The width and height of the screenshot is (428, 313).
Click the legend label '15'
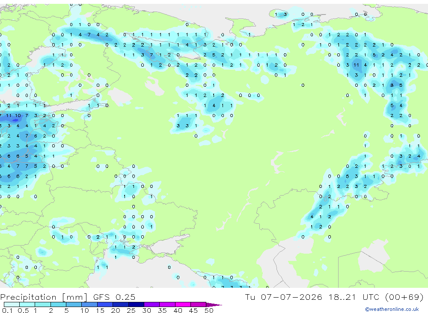point(100,310)
